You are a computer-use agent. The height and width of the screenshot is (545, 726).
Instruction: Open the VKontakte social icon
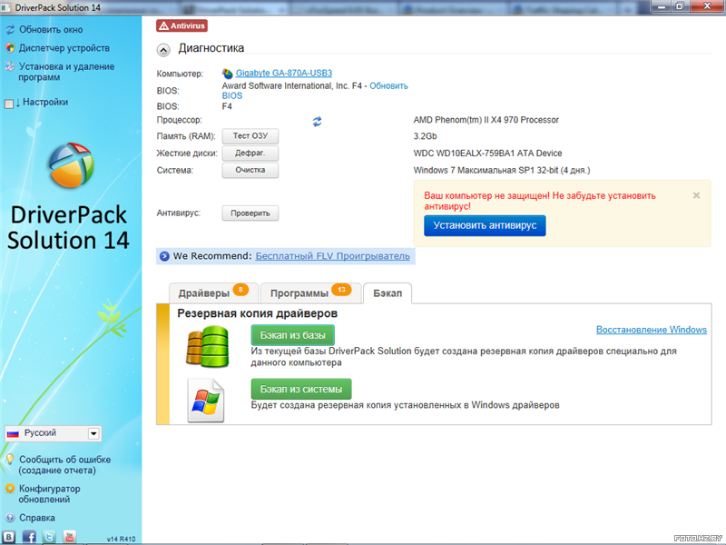coord(8,537)
